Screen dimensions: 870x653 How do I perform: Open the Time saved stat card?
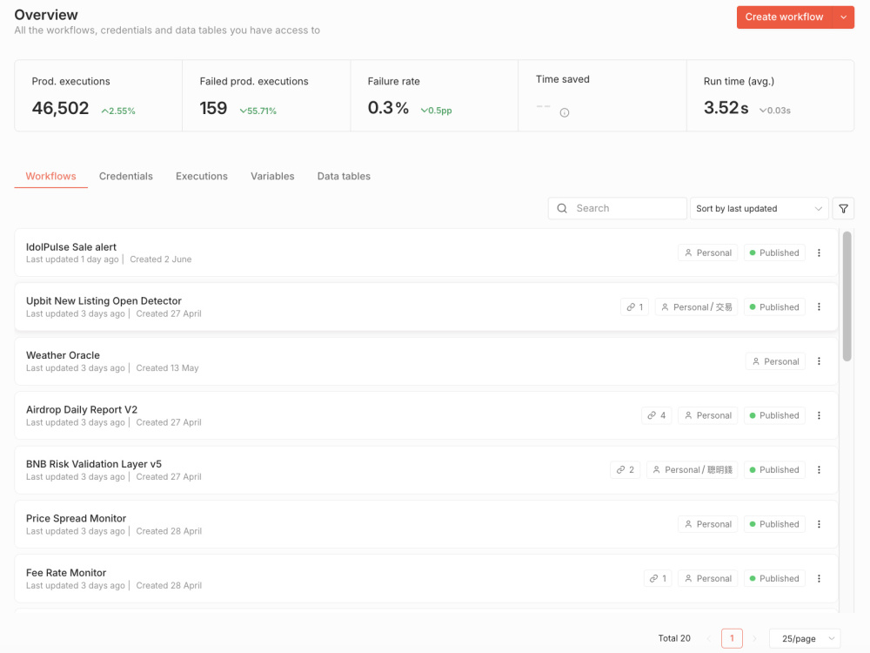point(603,96)
